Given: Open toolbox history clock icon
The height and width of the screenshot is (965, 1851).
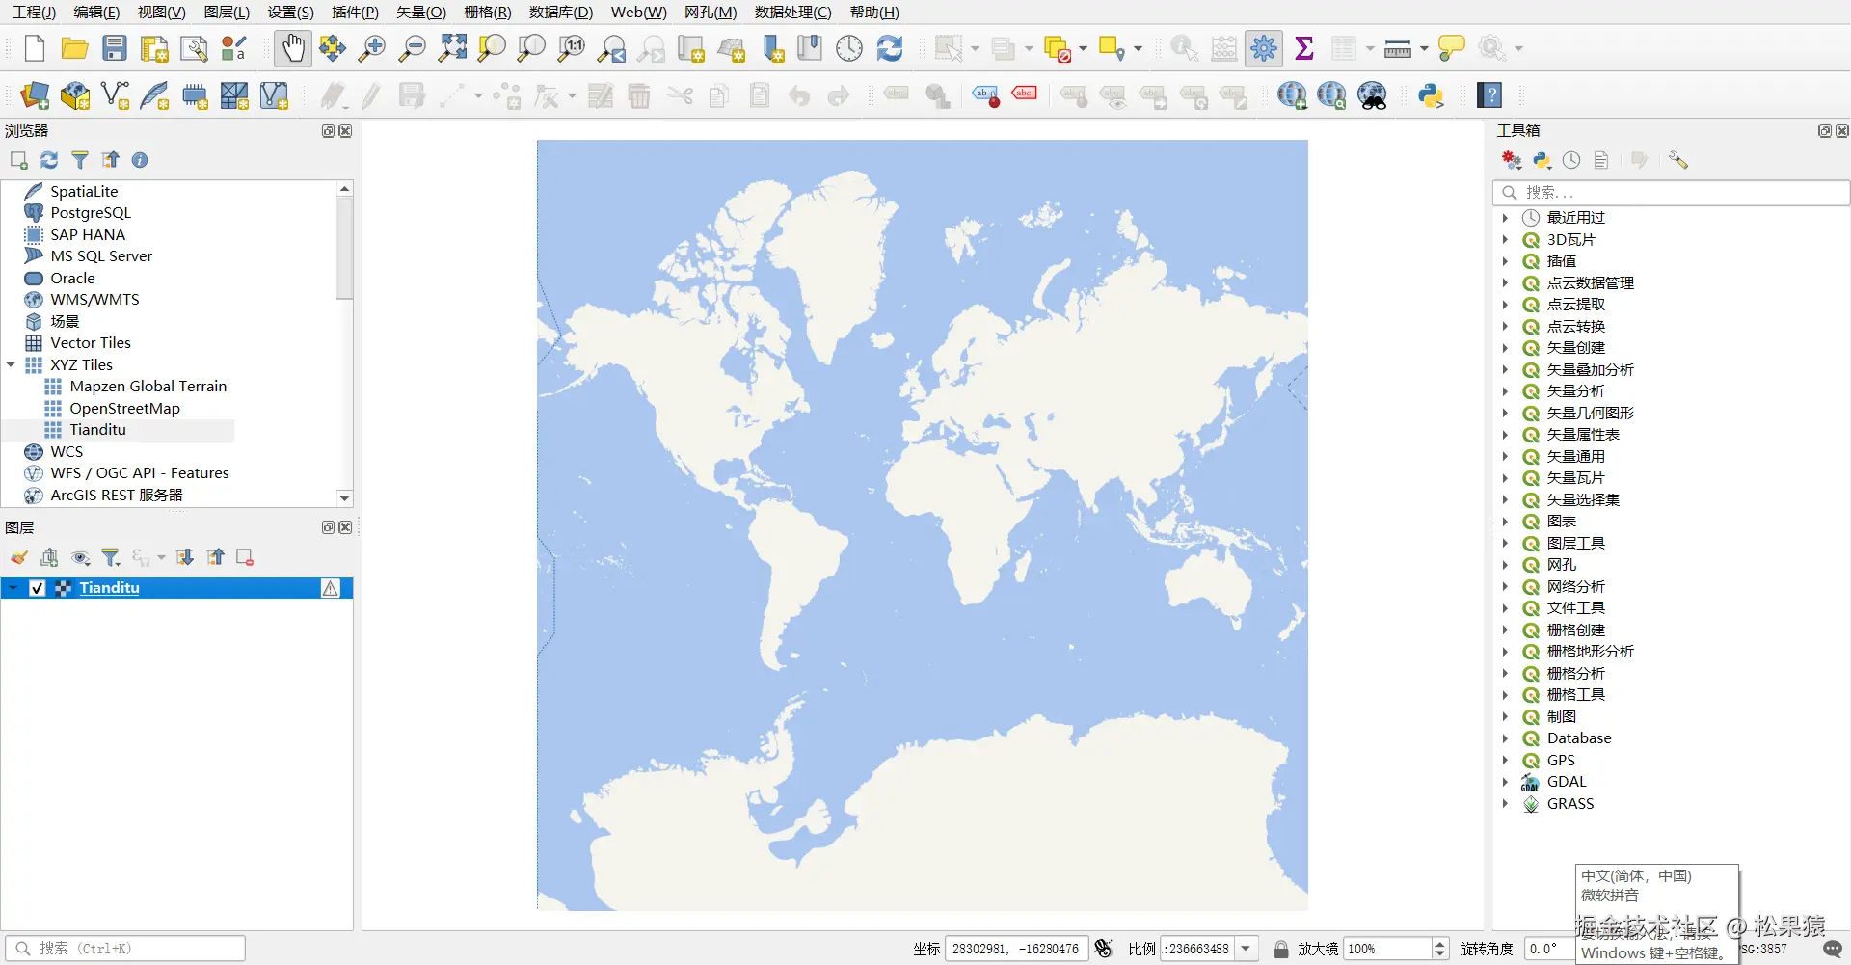Looking at the screenshot, I should point(1571,160).
